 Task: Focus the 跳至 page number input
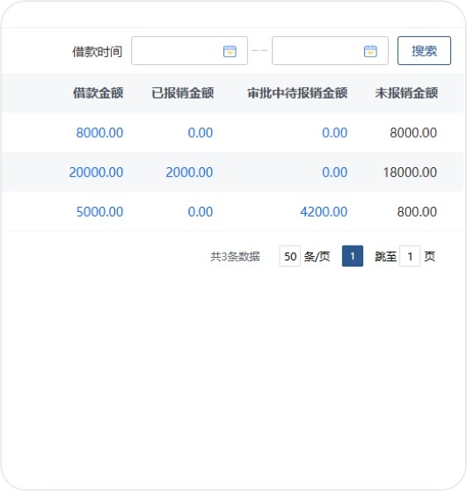410,256
